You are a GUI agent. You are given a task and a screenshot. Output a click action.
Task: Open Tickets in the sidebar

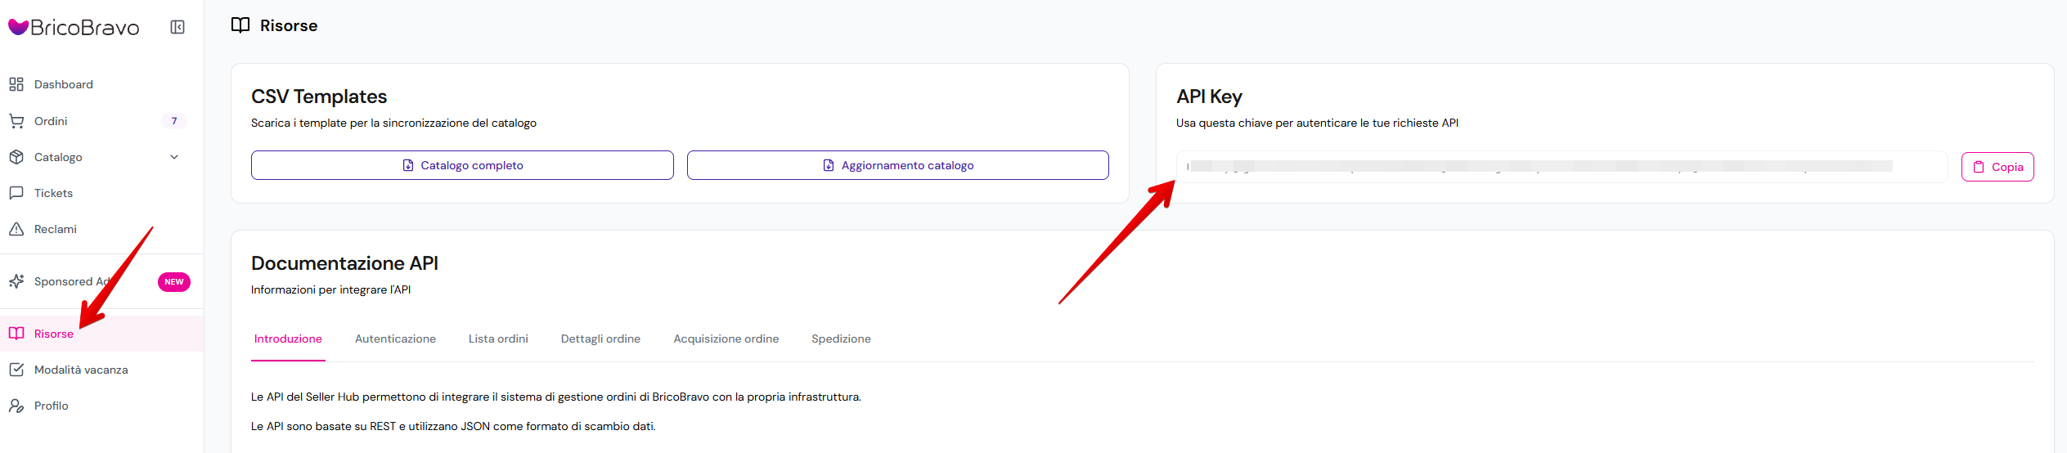[53, 193]
